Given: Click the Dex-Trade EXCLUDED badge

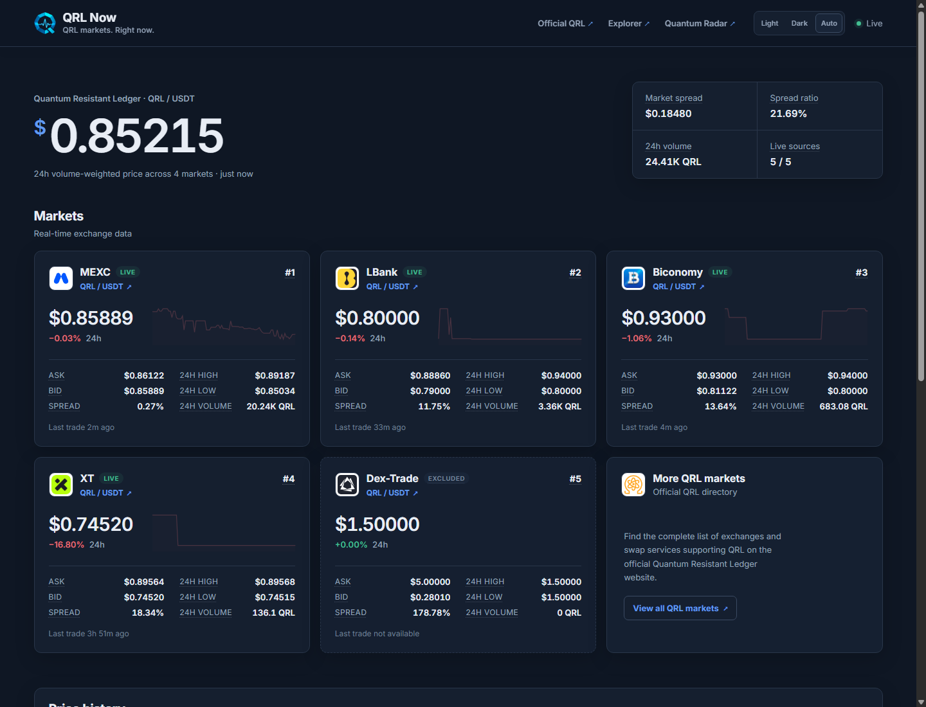Looking at the screenshot, I should 446,478.
